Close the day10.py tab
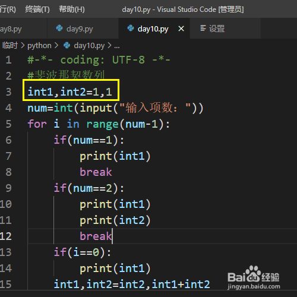This screenshot has width=297, height=297. click(181, 29)
